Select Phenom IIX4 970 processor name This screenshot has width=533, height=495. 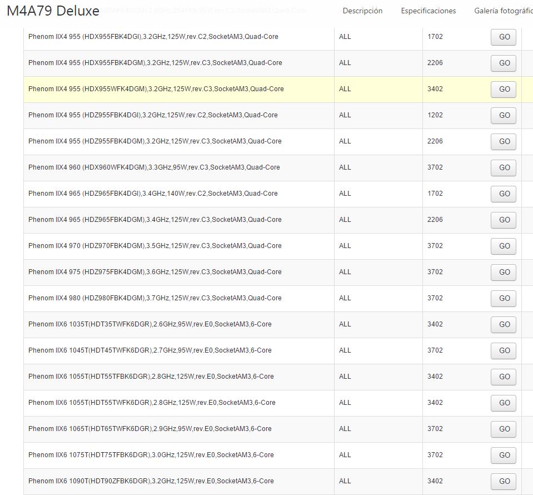155,246
